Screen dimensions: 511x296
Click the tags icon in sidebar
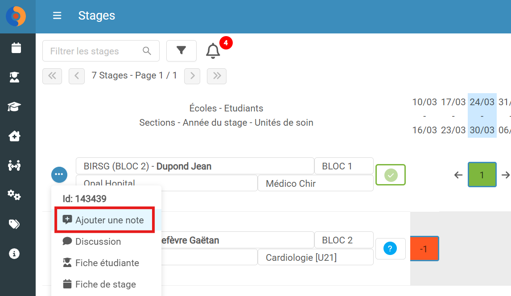pos(14,224)
